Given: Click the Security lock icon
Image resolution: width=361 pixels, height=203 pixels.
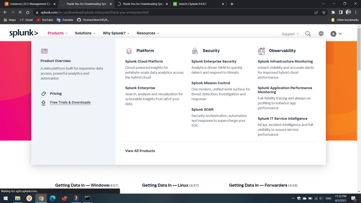Looking at the screenshot, I should pos(195,51).
